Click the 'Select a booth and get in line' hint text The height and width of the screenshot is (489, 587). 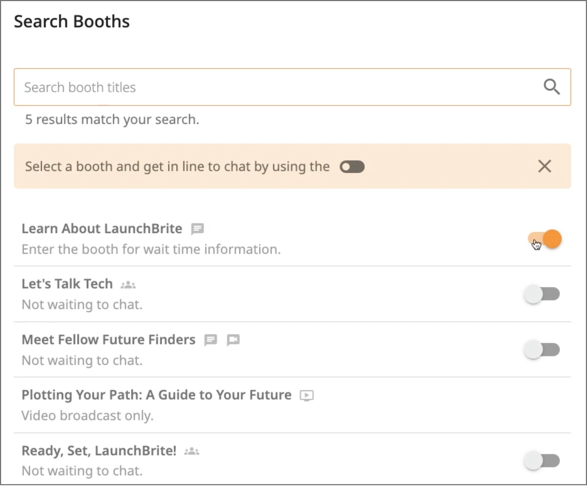click(x=177, y=166)
